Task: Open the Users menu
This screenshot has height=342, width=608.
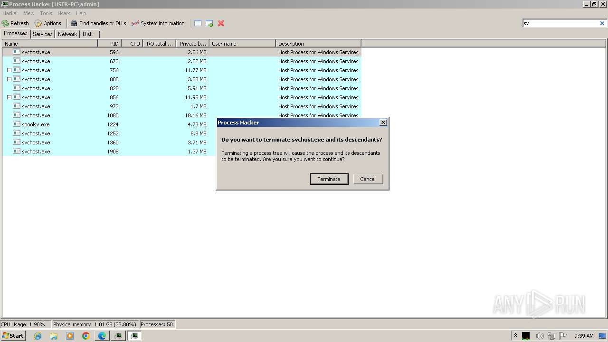Action: [64, 13]
